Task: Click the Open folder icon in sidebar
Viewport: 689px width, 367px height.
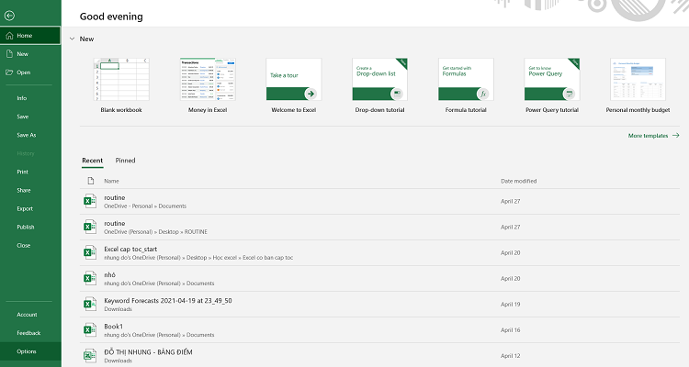Action: pyautogui.click(x=9, y=72)
